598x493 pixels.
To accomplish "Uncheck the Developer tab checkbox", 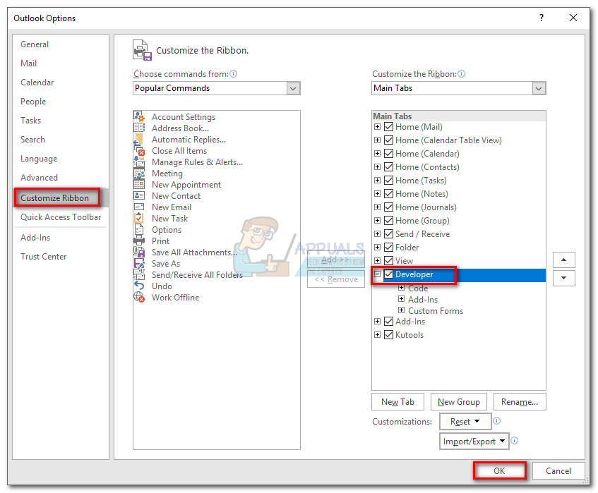I will [x=388, y=274].
